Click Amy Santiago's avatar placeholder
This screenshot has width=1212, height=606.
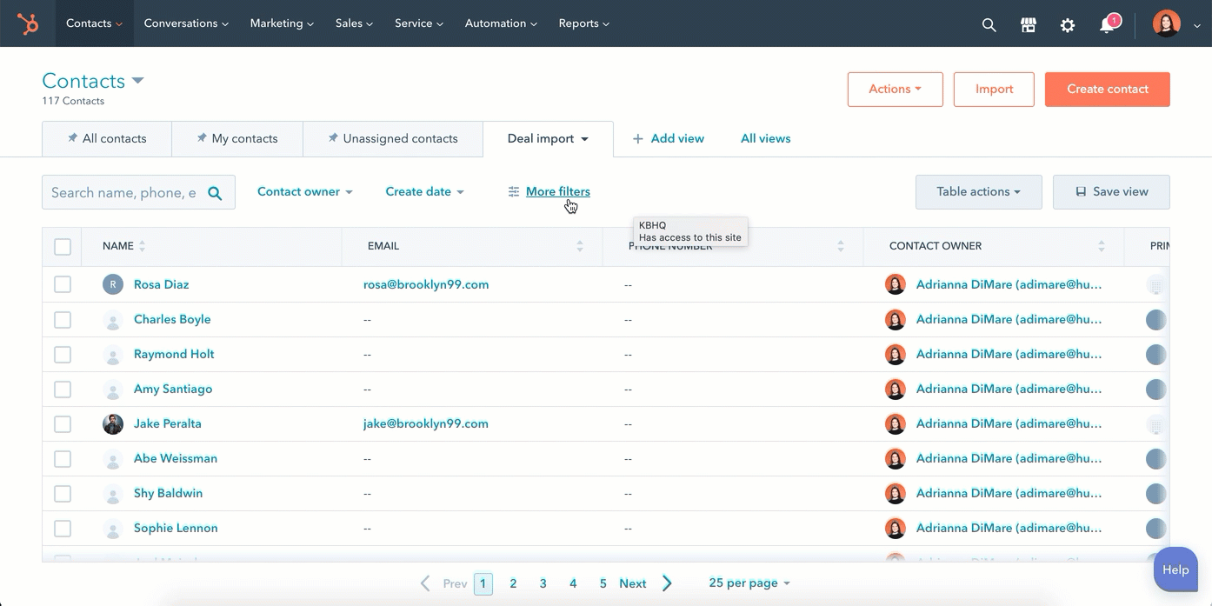tap(113, 389)
